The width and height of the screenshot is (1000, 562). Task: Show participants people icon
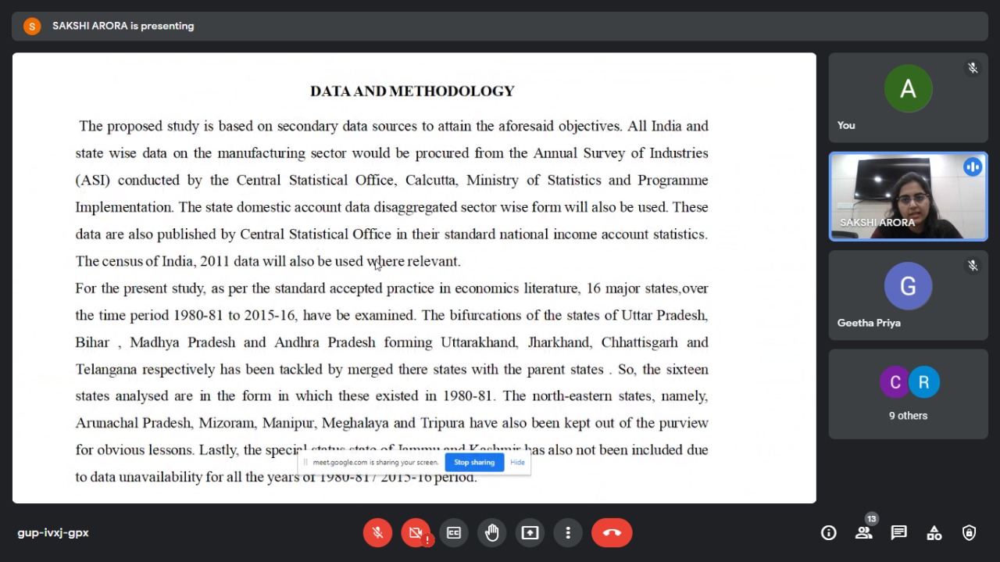click(x=863, y=533)
